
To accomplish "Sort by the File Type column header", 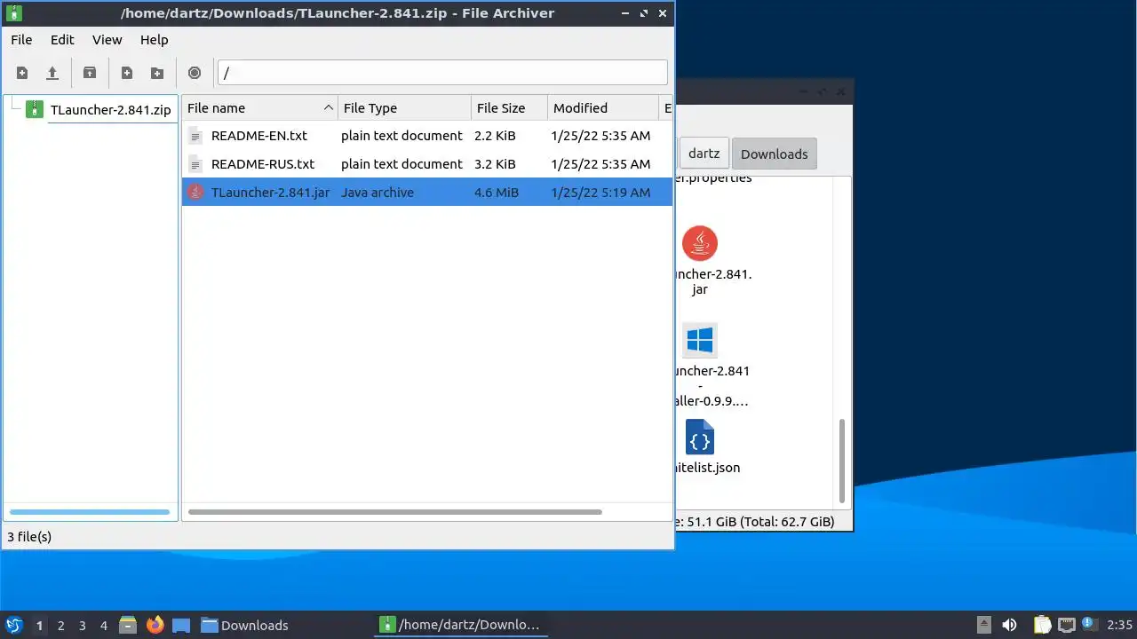I will click(404, 108).
